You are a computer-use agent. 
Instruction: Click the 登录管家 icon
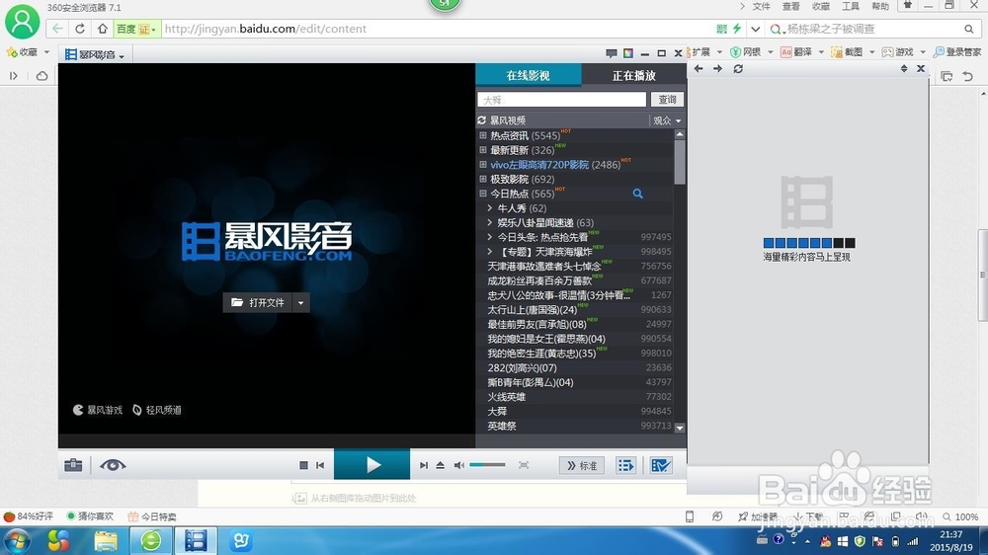[x=957, y=52]
